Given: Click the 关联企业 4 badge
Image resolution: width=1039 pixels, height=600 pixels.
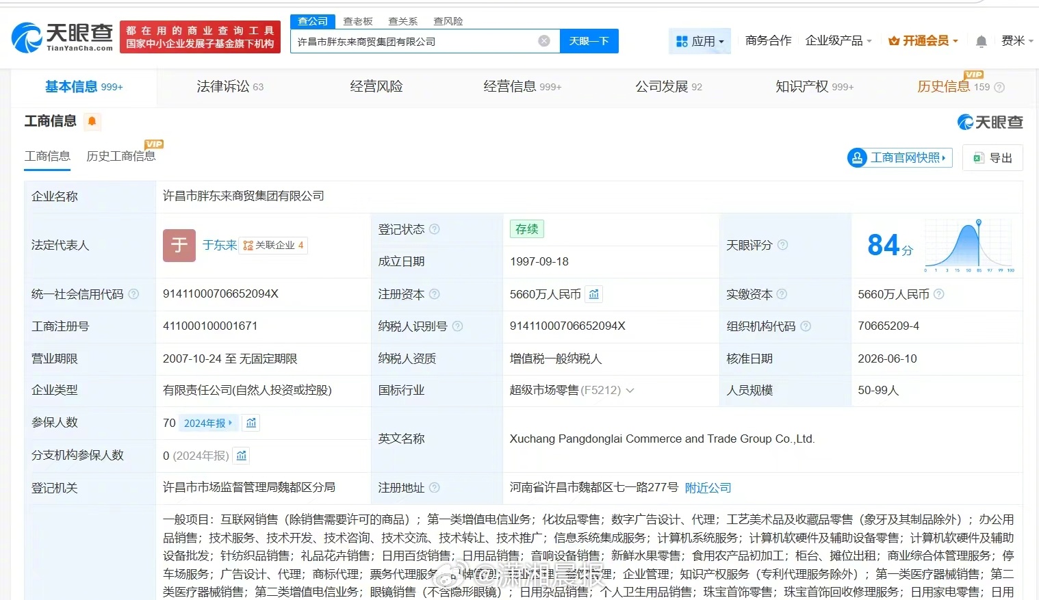Looking at the screenshot, I should pos(273,245).
